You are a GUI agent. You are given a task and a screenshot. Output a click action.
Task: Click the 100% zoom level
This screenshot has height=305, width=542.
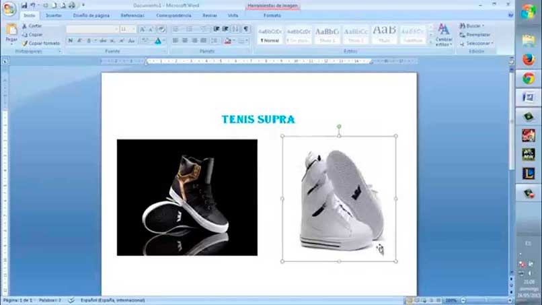pos(451,300)
